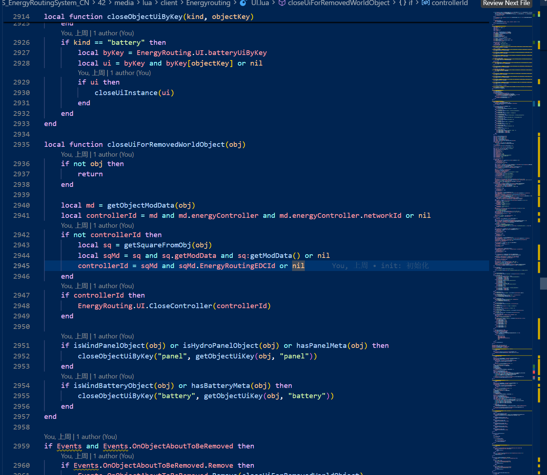Open the authorship CodeLens above line 2929 'if ui then'
Viewport: 547px width, 475px height.
[x=114, y=73]
